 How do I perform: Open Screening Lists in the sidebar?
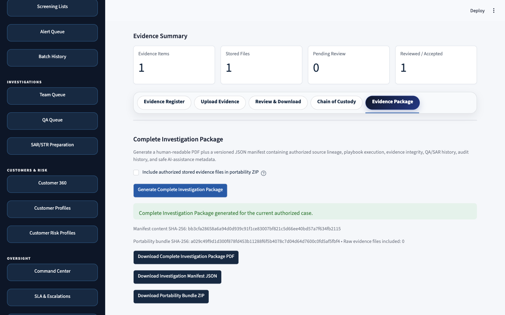point(52,8)
